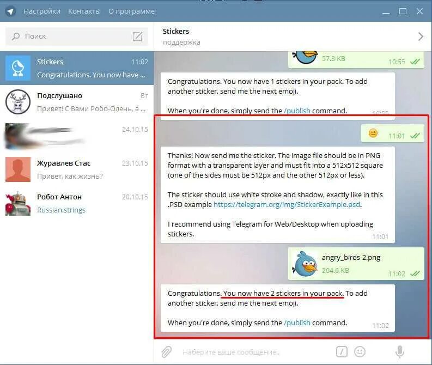Open the StickerExample.psd link
Screen dimensions: 432x365
[287, 204]
